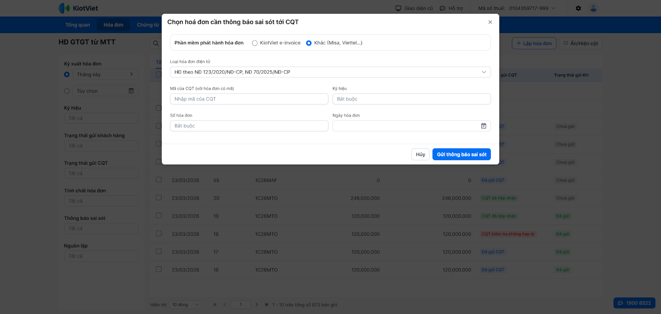Click the calendar icon in Ngày hóa đơn
This screenshot has height=314, width=661.
[x=483, y=126]
